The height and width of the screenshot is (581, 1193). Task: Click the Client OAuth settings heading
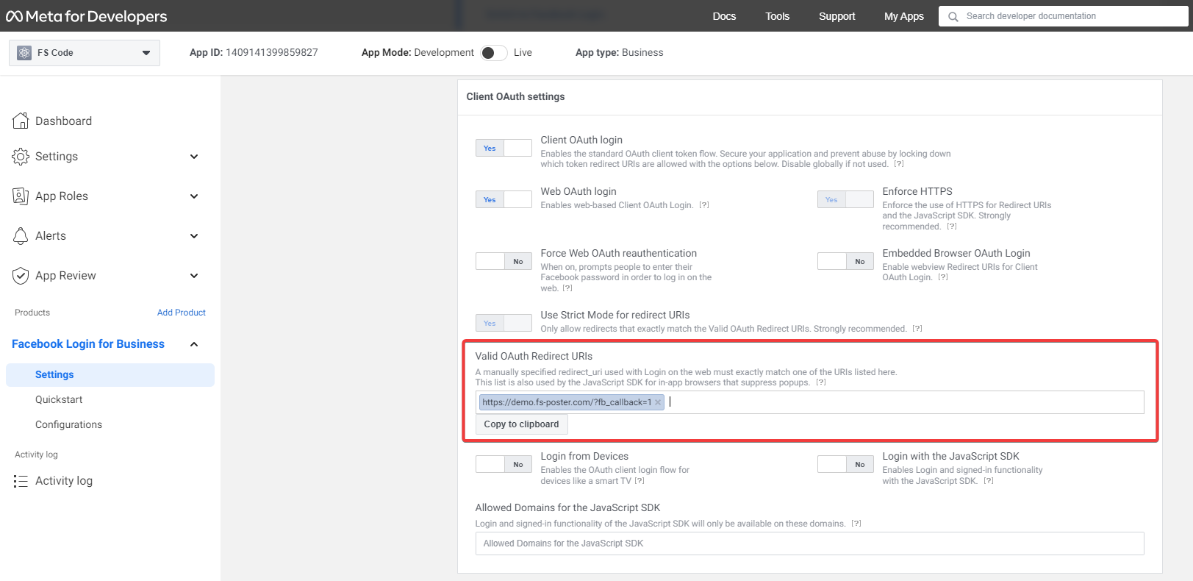(515, 97)
